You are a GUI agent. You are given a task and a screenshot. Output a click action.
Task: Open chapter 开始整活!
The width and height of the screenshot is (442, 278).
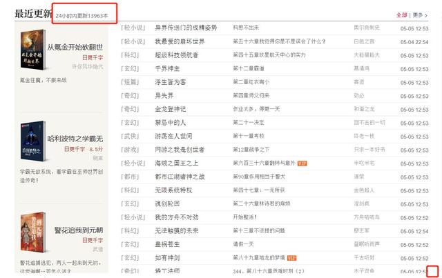pos(244,217)
